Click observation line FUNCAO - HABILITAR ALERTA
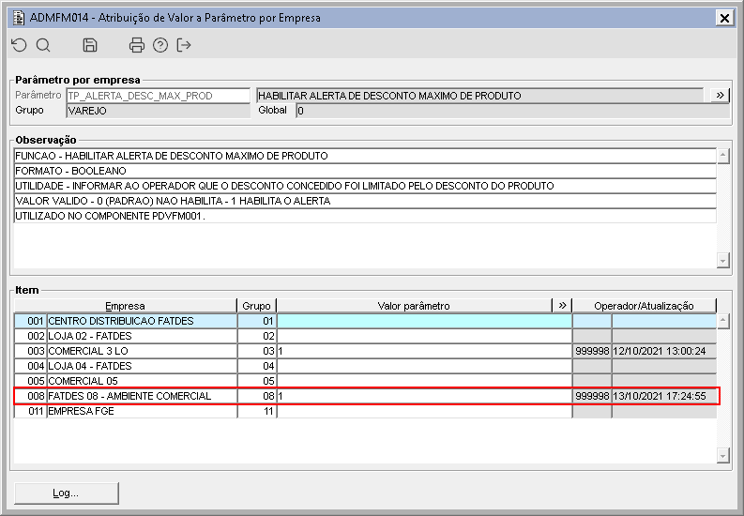This screenshot has width=744, height=516. point(365,156)
